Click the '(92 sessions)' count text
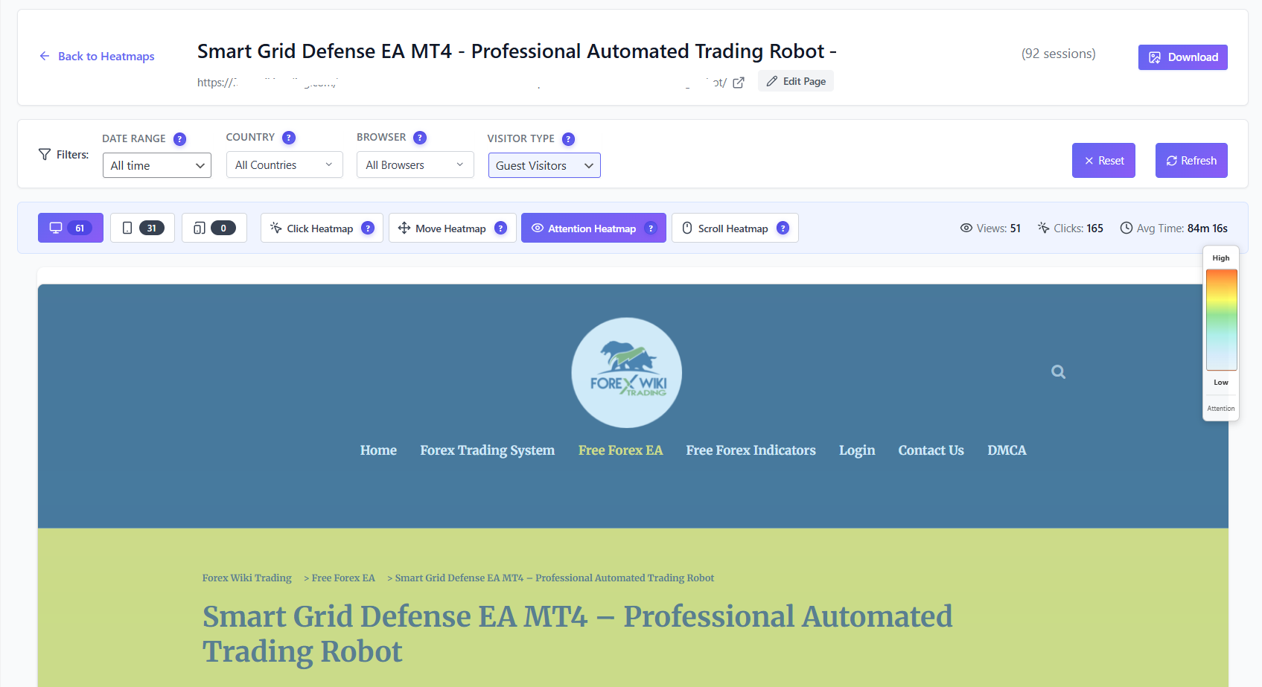The height and width of the screenshot is (687, 1262). pyautogui.click(x=1059, y=54)
